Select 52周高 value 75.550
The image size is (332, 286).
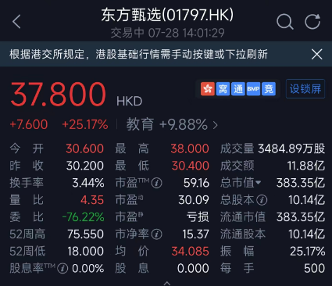coord(85,234)
